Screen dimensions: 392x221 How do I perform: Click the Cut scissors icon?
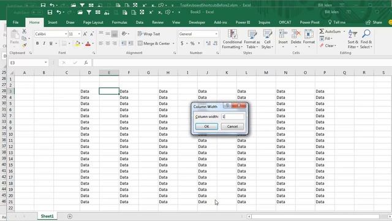[x=24, y=31]
